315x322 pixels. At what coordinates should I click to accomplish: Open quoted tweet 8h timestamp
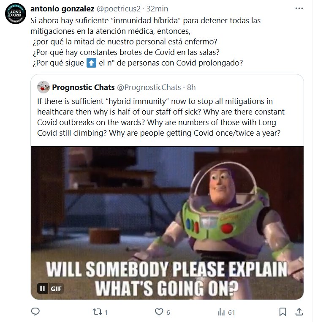coord(191,87)
